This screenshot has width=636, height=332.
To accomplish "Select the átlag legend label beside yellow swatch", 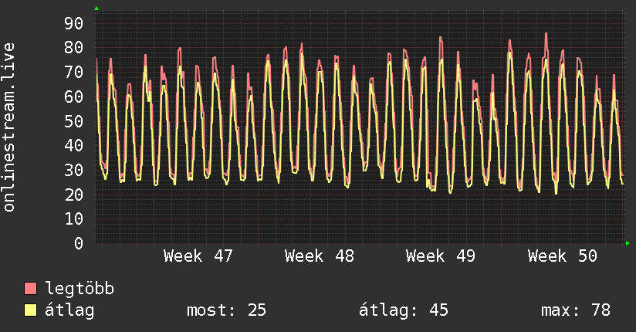I will pyautogui.click(x=69, y=310).
